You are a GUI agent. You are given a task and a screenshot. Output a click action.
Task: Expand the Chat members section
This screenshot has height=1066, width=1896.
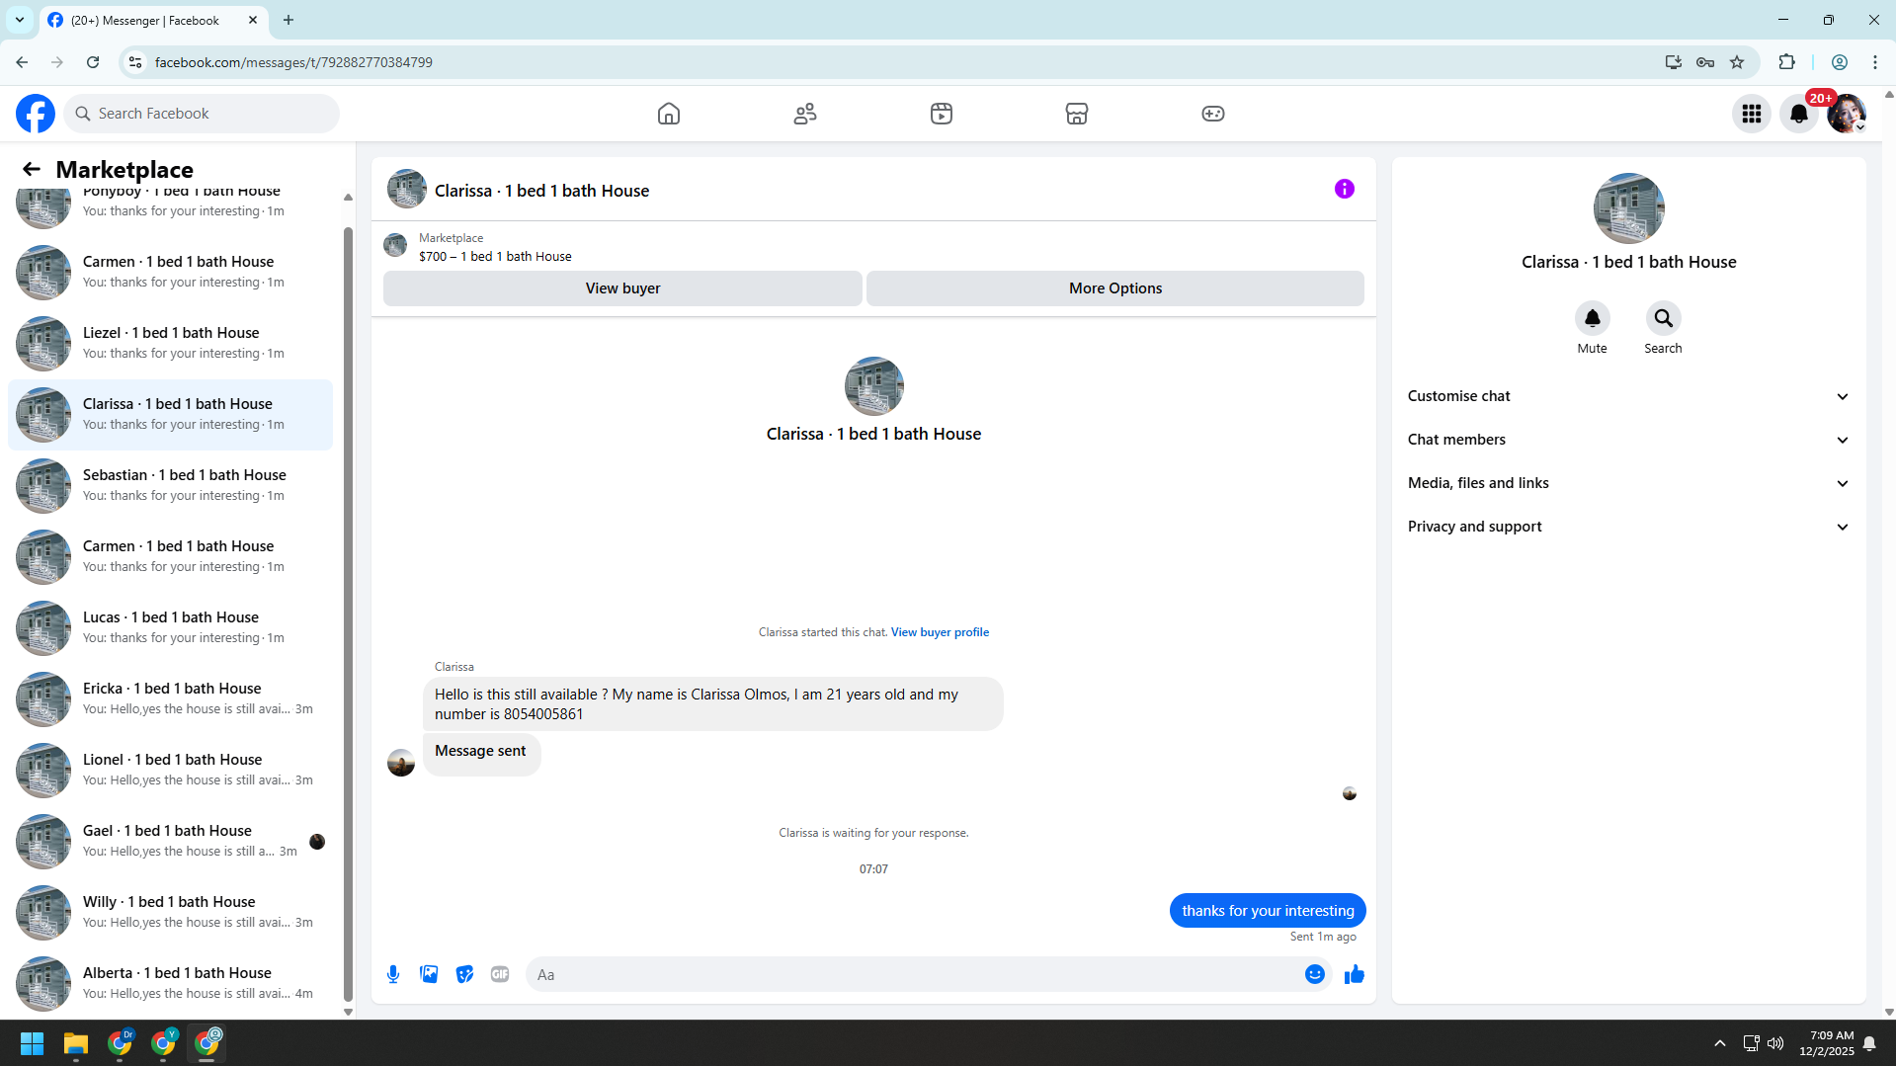click(1628, 440)
